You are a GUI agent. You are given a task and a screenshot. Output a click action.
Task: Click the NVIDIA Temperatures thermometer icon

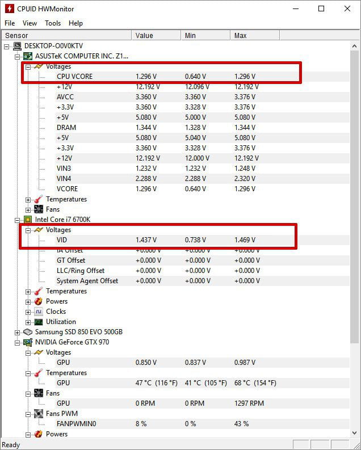coord(39,373)
